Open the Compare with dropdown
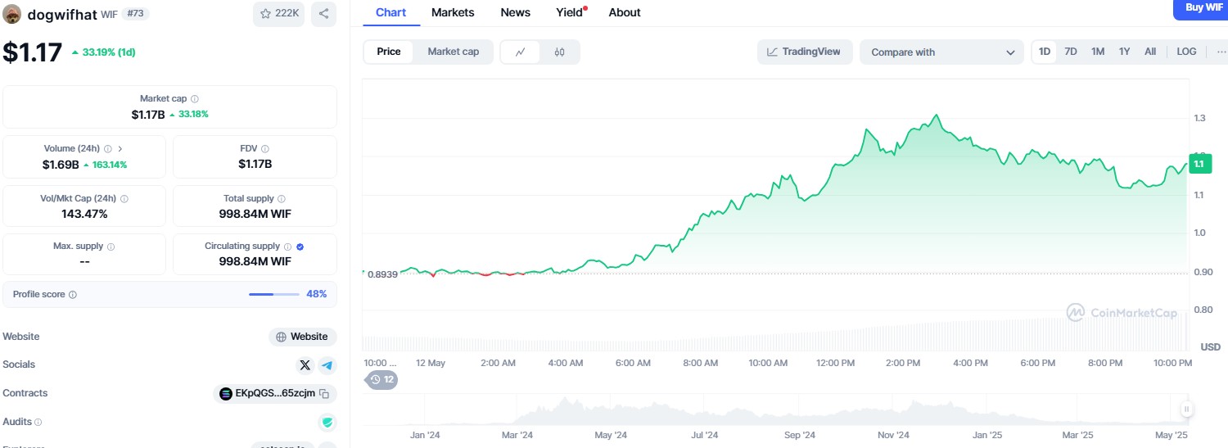This screenshot has width=1228, height=448. 941,52
